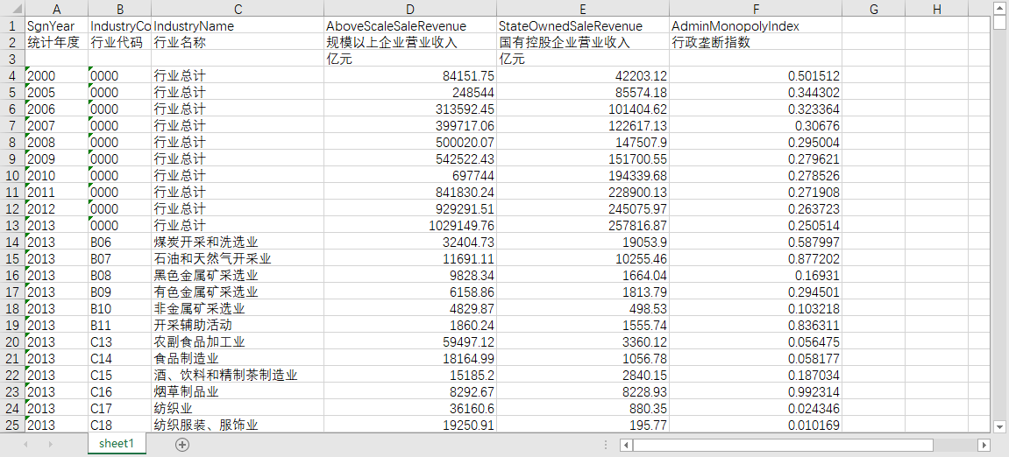Click the 行政垄断指数 cell
Viewport: 1009px width, 457px height.
coord(756,42)
